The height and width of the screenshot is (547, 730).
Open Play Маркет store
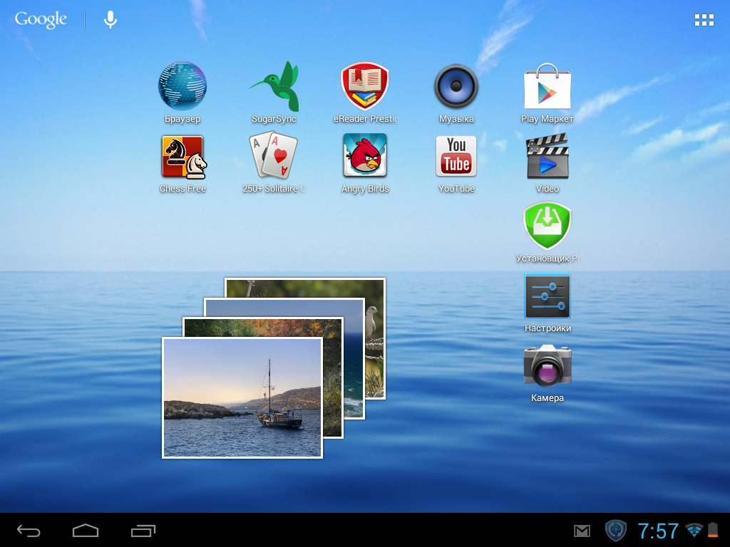[x=547, y=86]
